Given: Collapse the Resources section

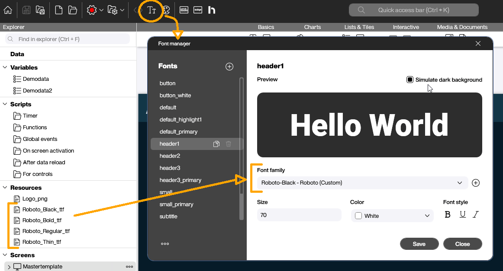Looking at the screenshot, I should click(x=5, y=187).
